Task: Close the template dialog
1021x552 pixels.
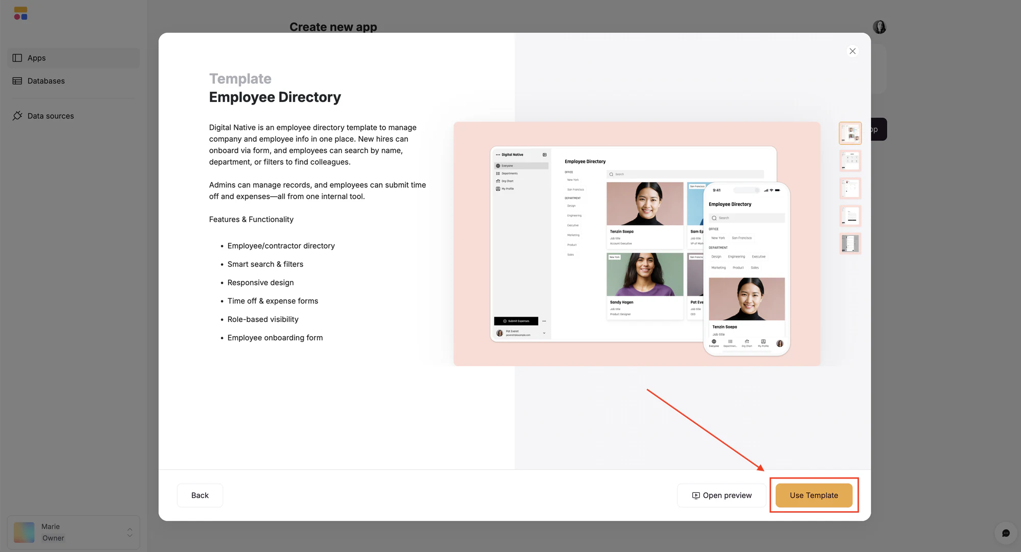Action: coord(853,51)
